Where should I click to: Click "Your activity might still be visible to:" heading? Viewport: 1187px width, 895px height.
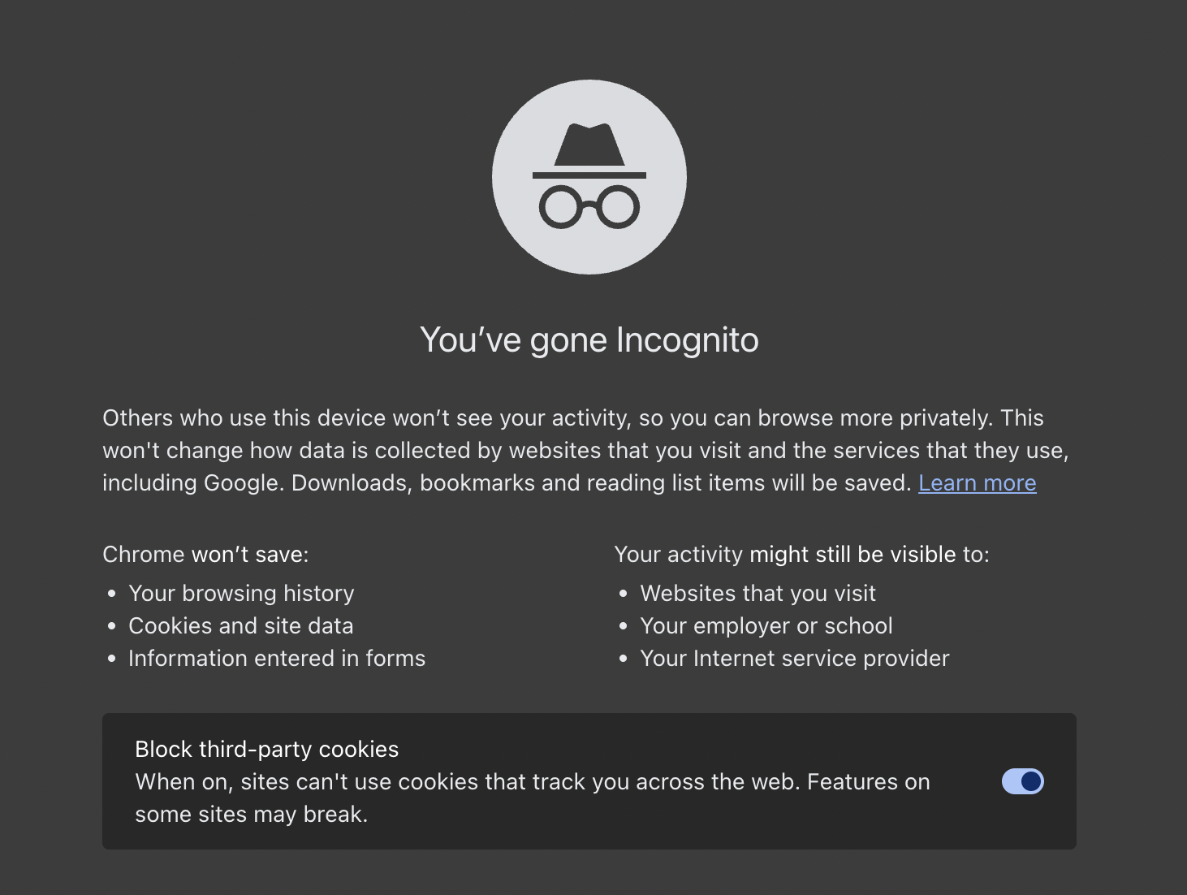(801, 555)
